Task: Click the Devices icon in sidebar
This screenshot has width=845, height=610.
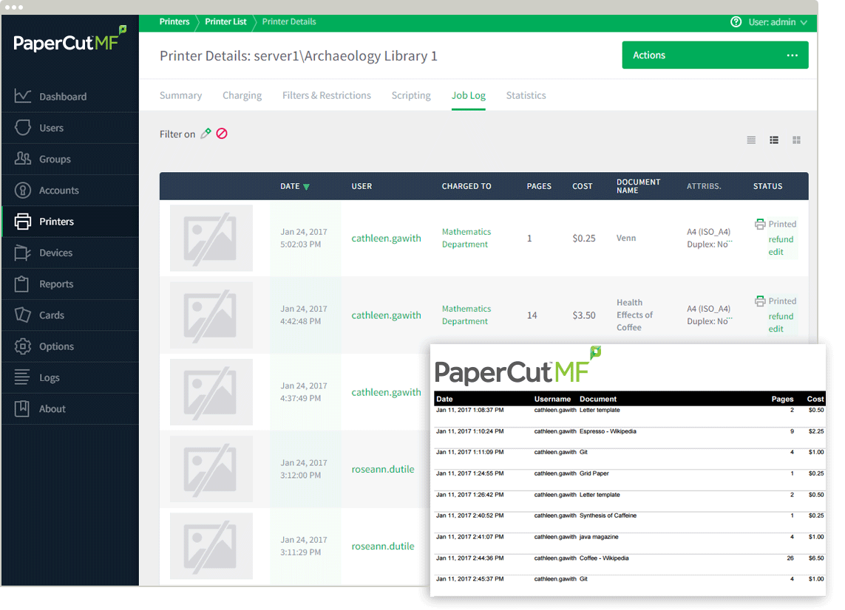Action: coord(23,253)
